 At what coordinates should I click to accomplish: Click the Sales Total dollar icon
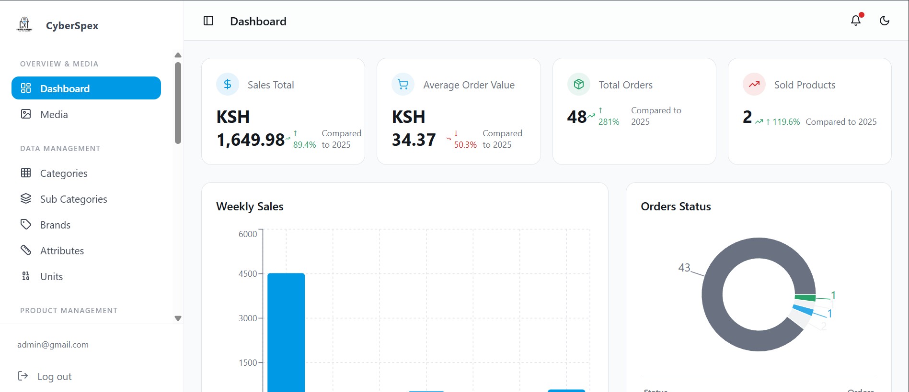point(228,84)
